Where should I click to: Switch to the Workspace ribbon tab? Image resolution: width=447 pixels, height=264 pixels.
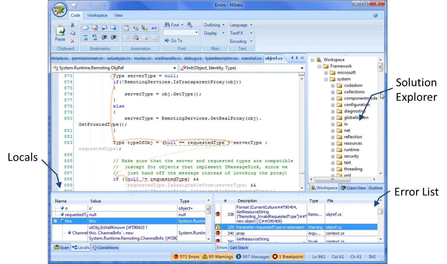click(x=97, y=15)
